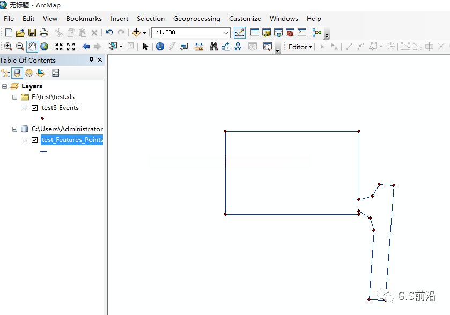Click the Find binoculars icon

[213, 47]
